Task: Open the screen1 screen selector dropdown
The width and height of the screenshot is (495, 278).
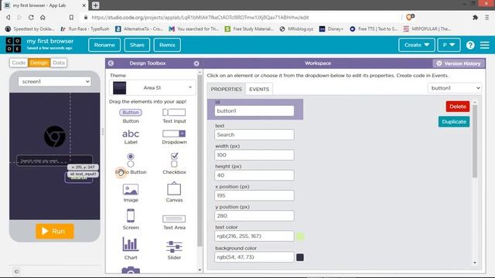Action: pyautogui.click(x=55, y=82)
